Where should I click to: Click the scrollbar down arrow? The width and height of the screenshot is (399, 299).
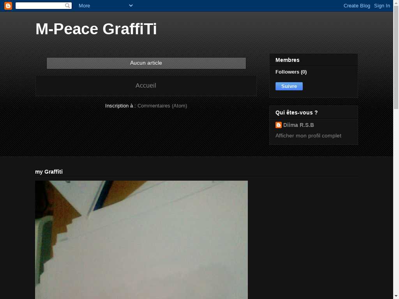click(x=396, y=296)
